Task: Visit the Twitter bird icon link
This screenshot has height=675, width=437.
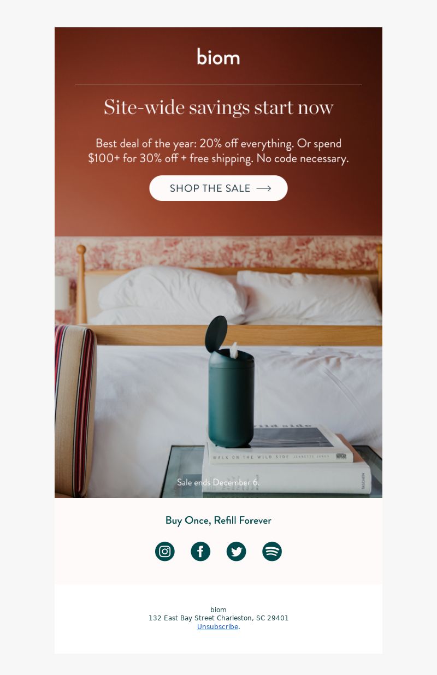Action: 237,551
